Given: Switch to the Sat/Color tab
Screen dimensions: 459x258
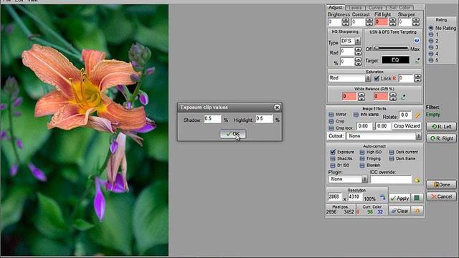Looking at the screenshot, I should (399, 8).
